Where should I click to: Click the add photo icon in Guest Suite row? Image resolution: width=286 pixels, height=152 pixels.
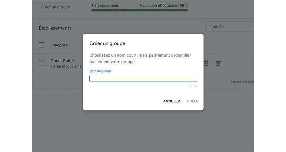[x=206, y=63]
